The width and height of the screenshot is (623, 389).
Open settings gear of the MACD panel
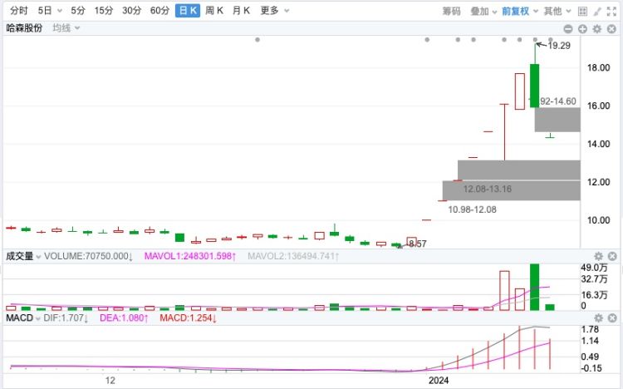[598, 318]
